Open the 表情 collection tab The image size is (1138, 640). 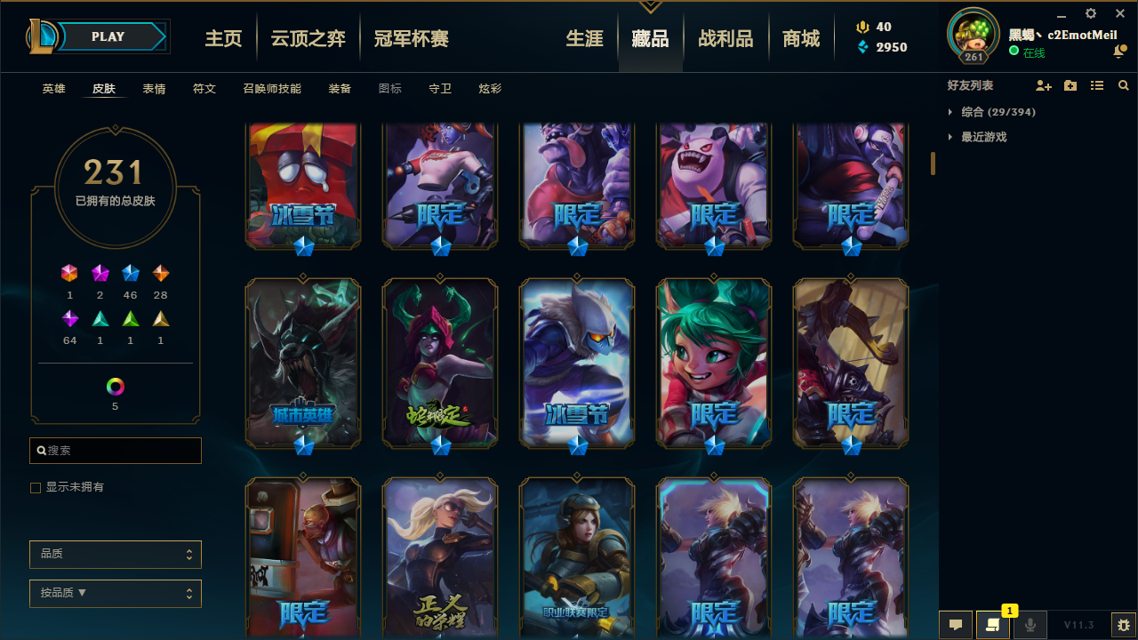[x=154, y=89]
